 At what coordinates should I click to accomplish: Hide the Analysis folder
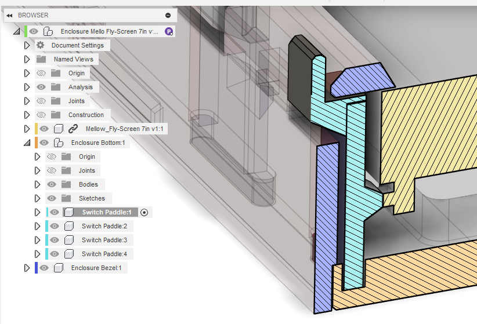click(41, 87)
